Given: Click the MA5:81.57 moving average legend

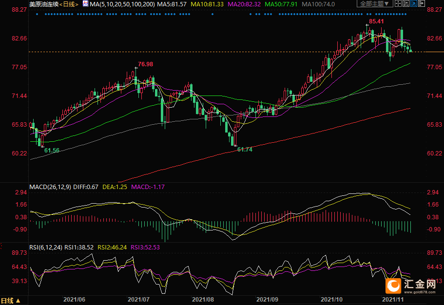Looking at the screenshot, I should (x=172, y=4).
